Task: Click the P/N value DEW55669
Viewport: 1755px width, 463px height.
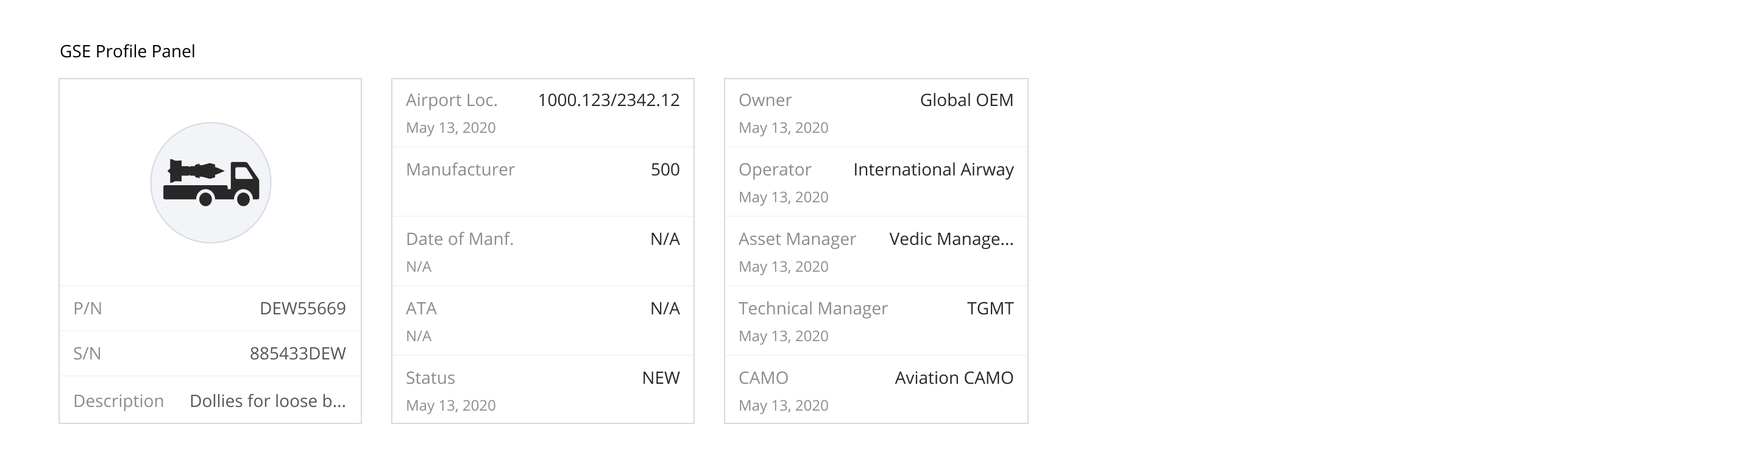Action: [304, 307]
